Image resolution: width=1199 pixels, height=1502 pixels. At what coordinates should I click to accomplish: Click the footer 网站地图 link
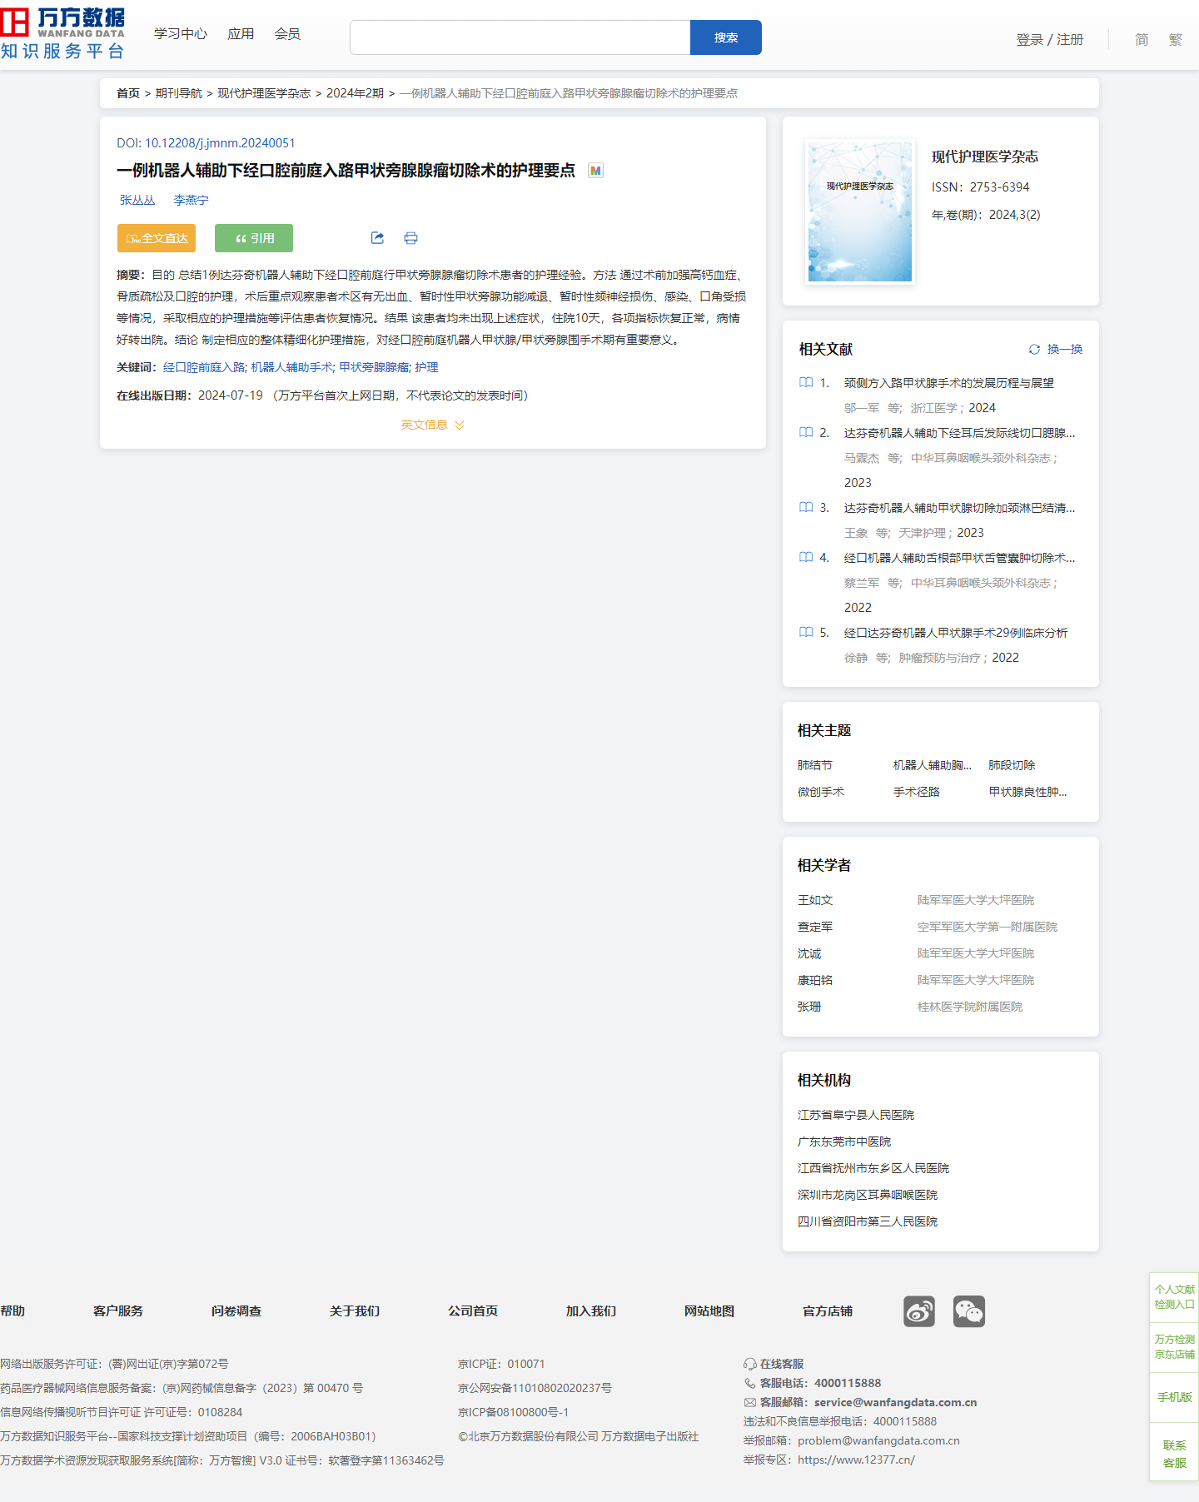(709, 1311)
